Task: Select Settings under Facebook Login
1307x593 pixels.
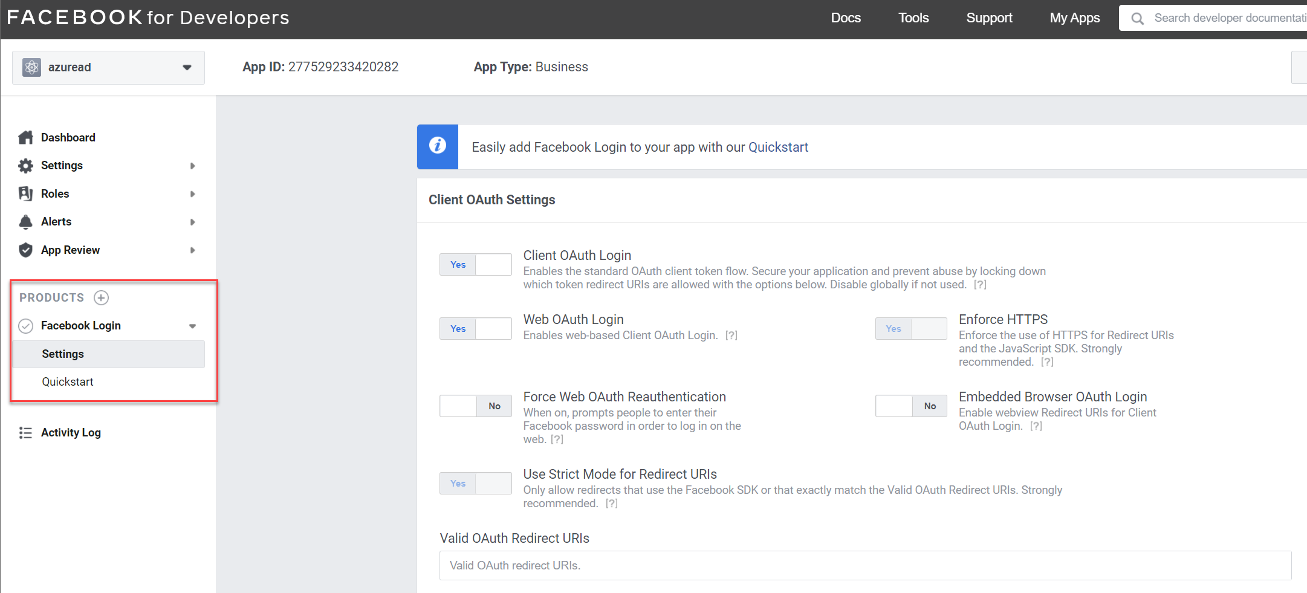Action: (108, 354)
